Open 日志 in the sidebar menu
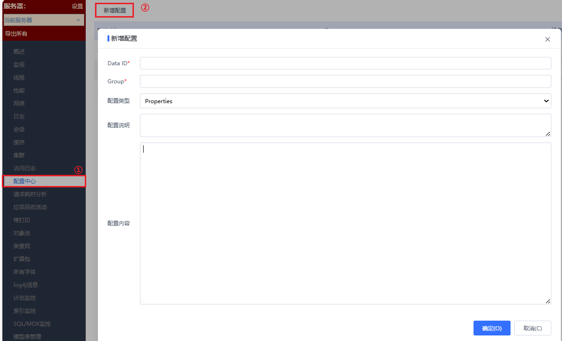The image size is (562, 341). point(19,117)
